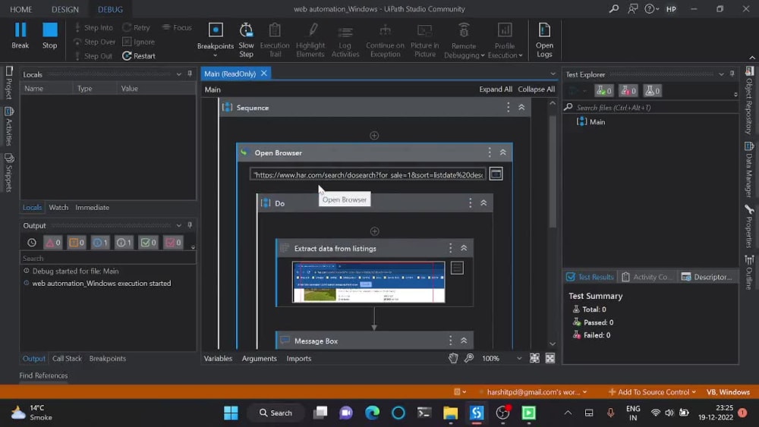
Task: Click the search magnifier in title bar
Action: (614, 8)
